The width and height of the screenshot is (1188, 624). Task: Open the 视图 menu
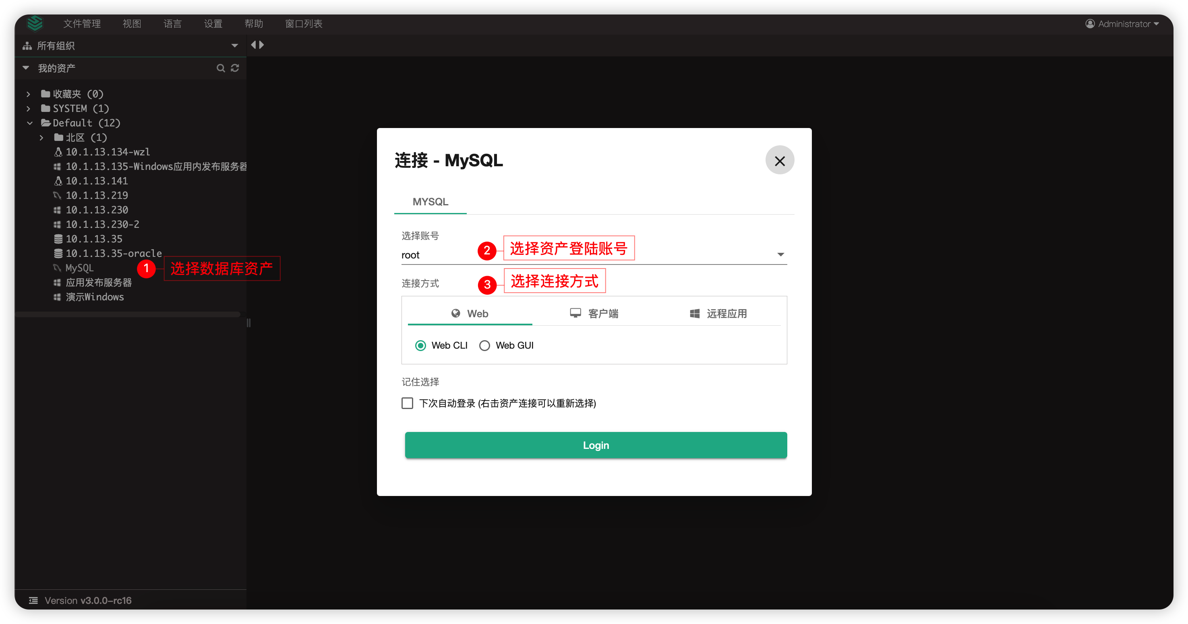click(132, 23)
